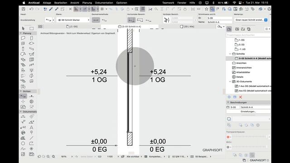Open the Markertyp dropdown 'Einen neuen Schnitt erstell...'
The width and height of the screenshot is (290, 163).
[251, 20]
